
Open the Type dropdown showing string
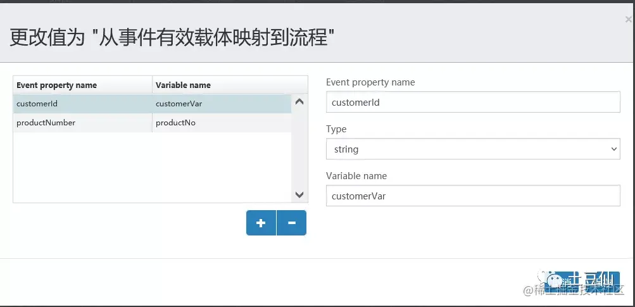coord(473,149)
